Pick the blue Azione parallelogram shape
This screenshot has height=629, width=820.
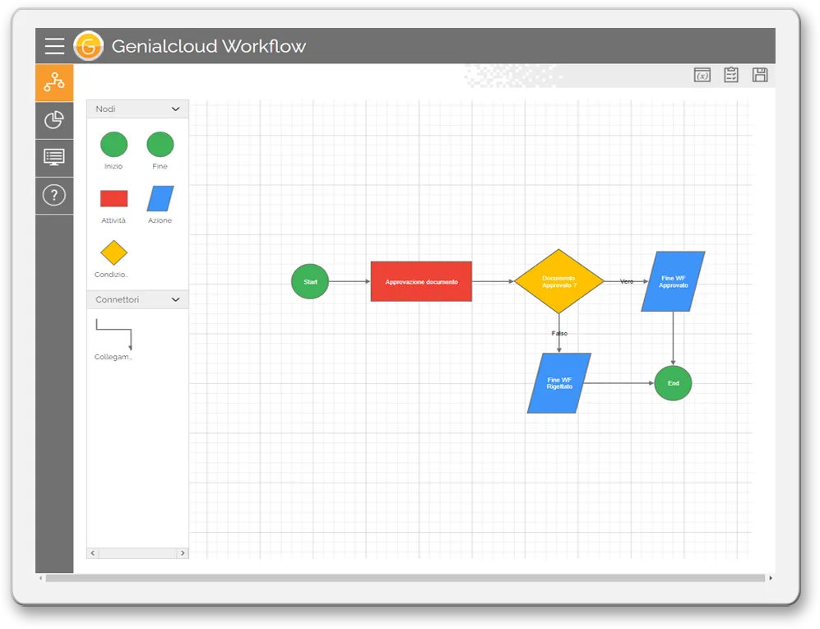click(x=160, y=199)
